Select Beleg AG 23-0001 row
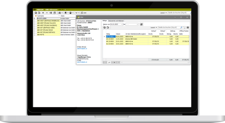This screenshot has height=123, width=225. coord(147,37)
